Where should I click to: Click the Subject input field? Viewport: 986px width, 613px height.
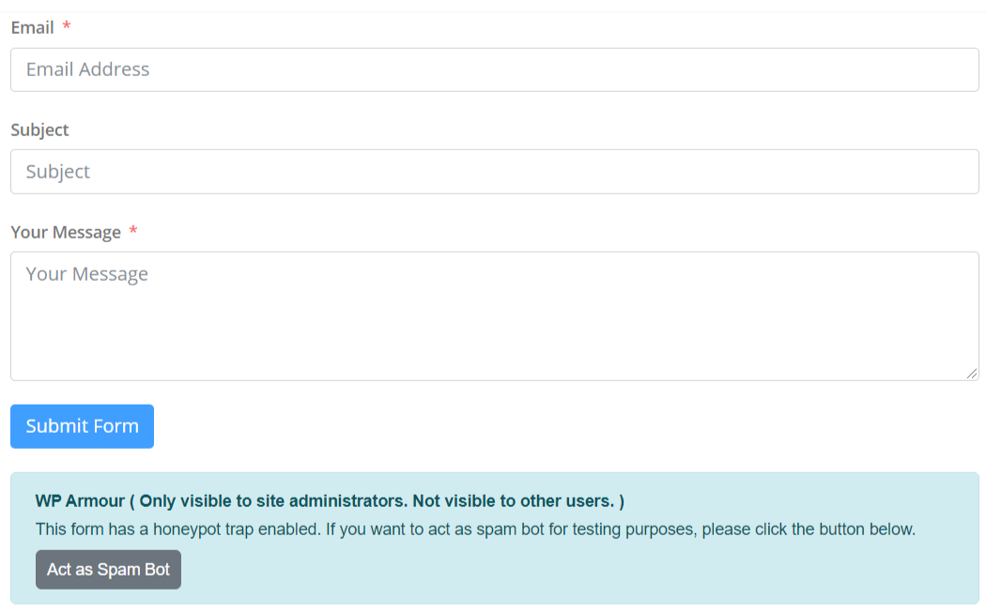coord(493,172)
